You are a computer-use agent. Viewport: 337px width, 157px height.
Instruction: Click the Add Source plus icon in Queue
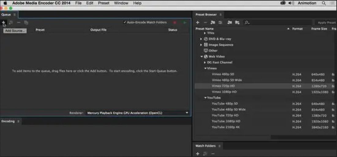pos(3,22)
